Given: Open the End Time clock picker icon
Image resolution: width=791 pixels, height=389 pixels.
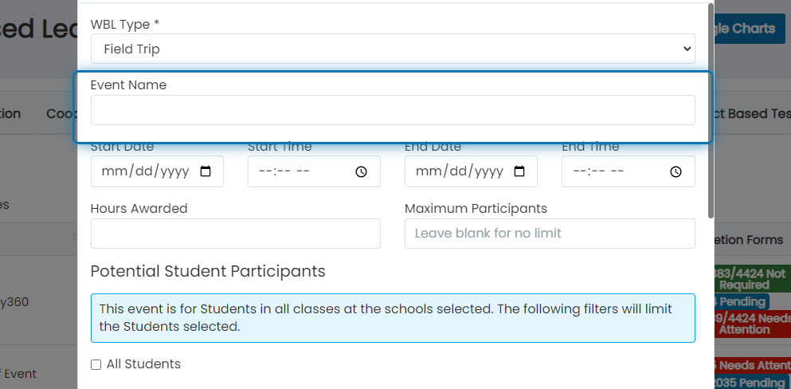Looking at the screenshot, I should click(x=676, y=171).
